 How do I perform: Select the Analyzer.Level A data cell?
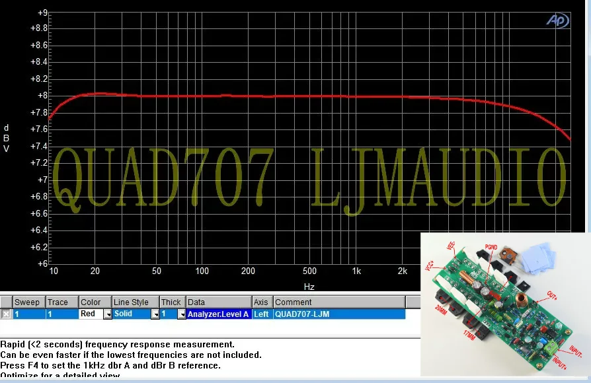coord(219,314)
